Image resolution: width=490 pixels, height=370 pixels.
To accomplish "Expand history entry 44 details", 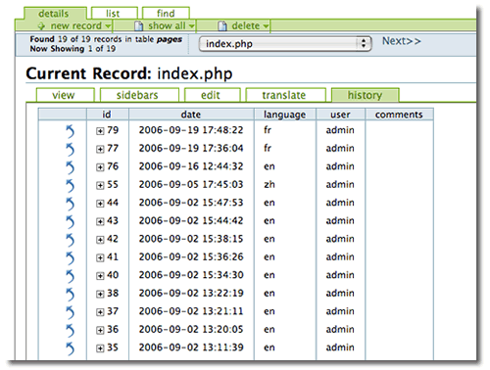I will coord(100,204).
